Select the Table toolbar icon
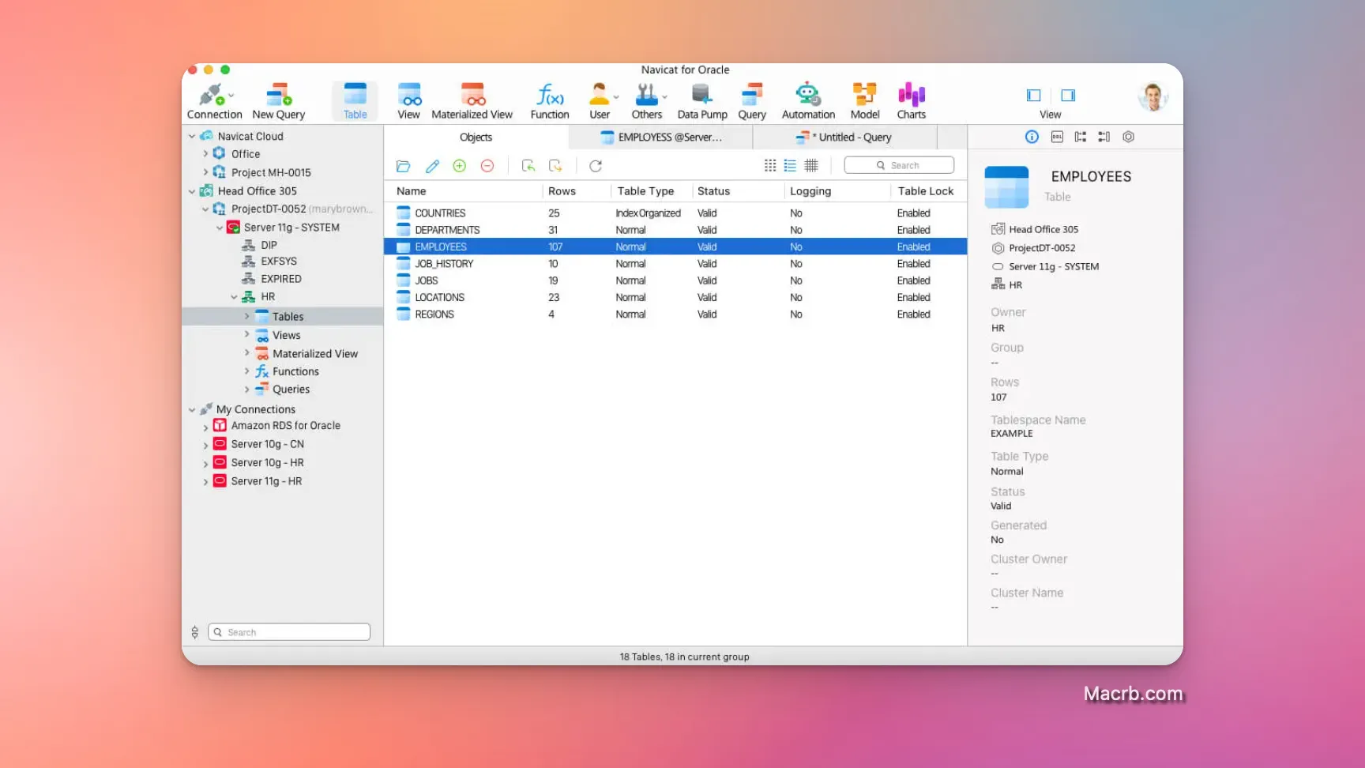This screenshot has height=768, width=1365. coord(355,101)
